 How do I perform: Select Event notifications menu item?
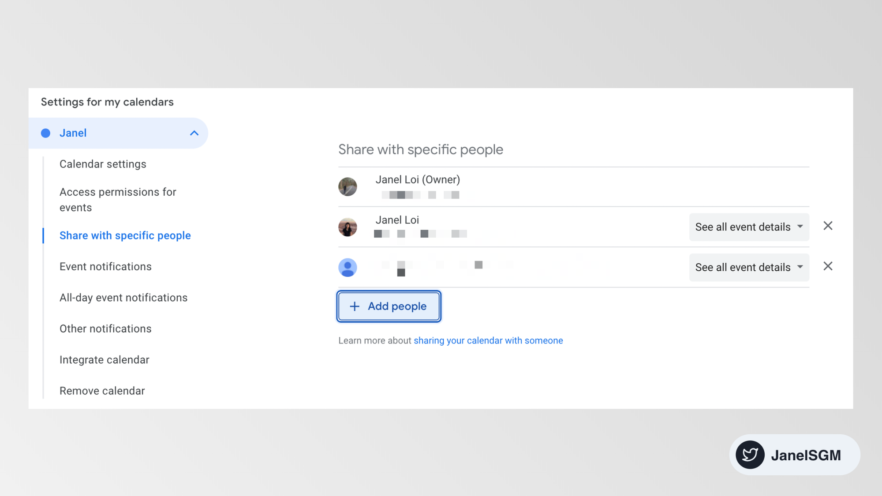pyautogui.click(x=105, y=266)
